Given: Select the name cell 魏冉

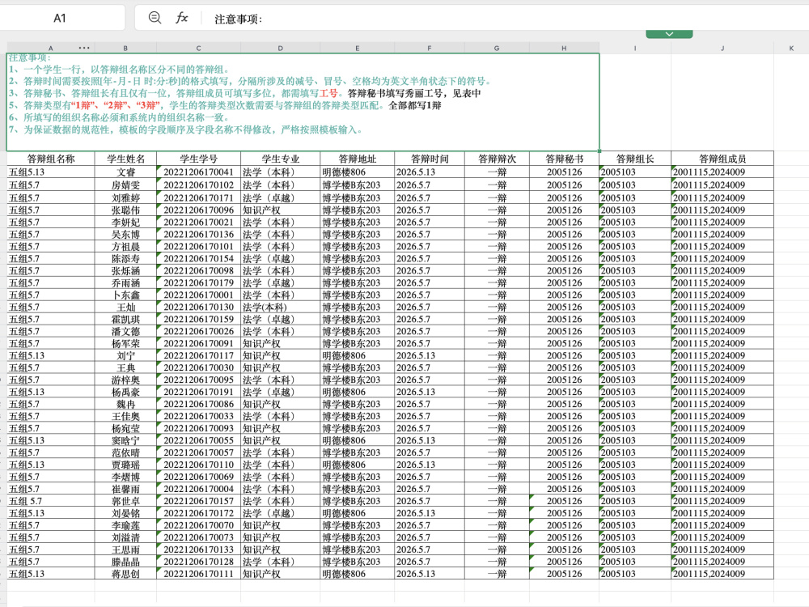Looking at the screenshot, I should point(126,404).
